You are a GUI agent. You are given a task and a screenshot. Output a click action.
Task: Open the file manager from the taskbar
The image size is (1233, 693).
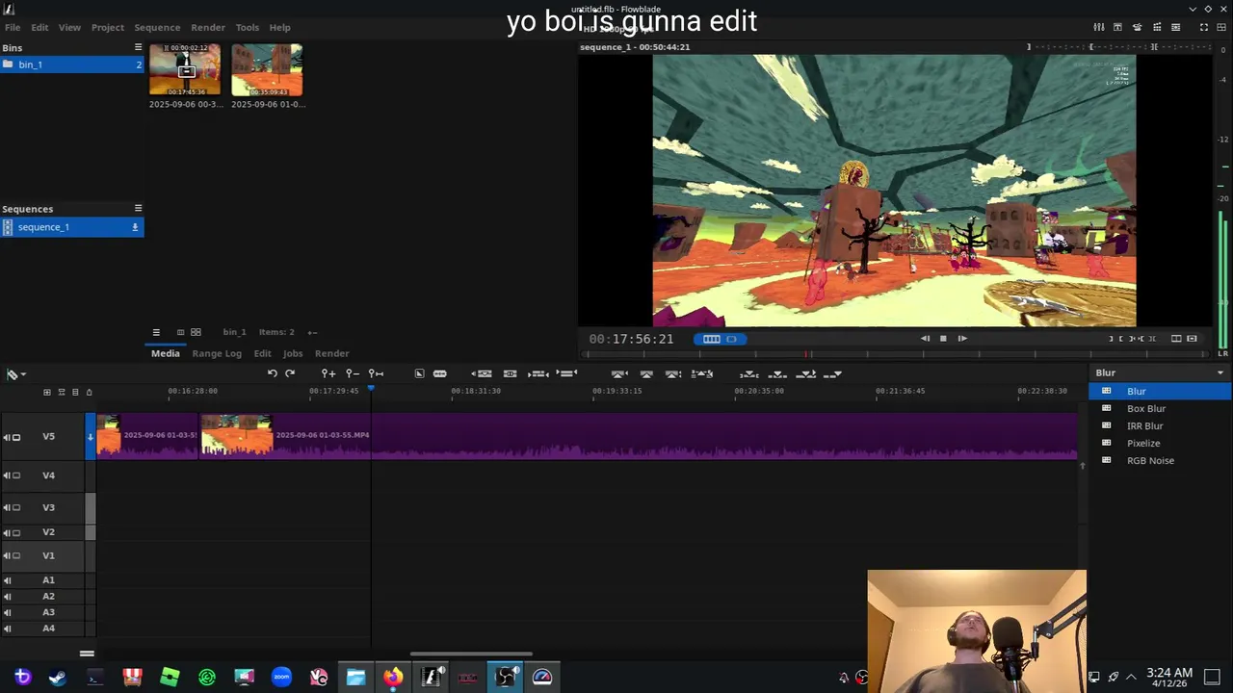(x=355, y=677)
